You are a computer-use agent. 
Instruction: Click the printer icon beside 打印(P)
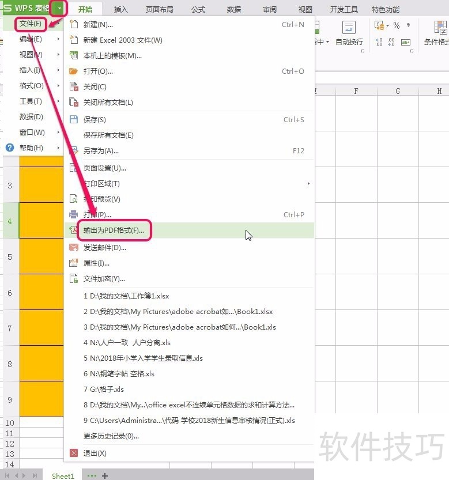[x=74, y=214]
